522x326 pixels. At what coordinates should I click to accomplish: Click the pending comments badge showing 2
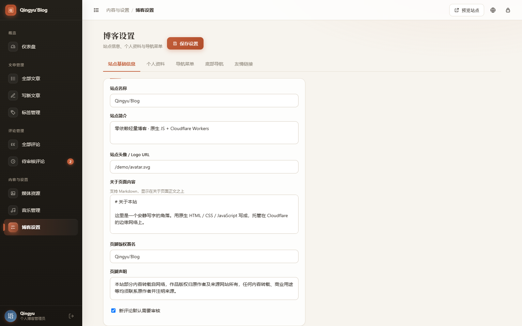point(70,162)
